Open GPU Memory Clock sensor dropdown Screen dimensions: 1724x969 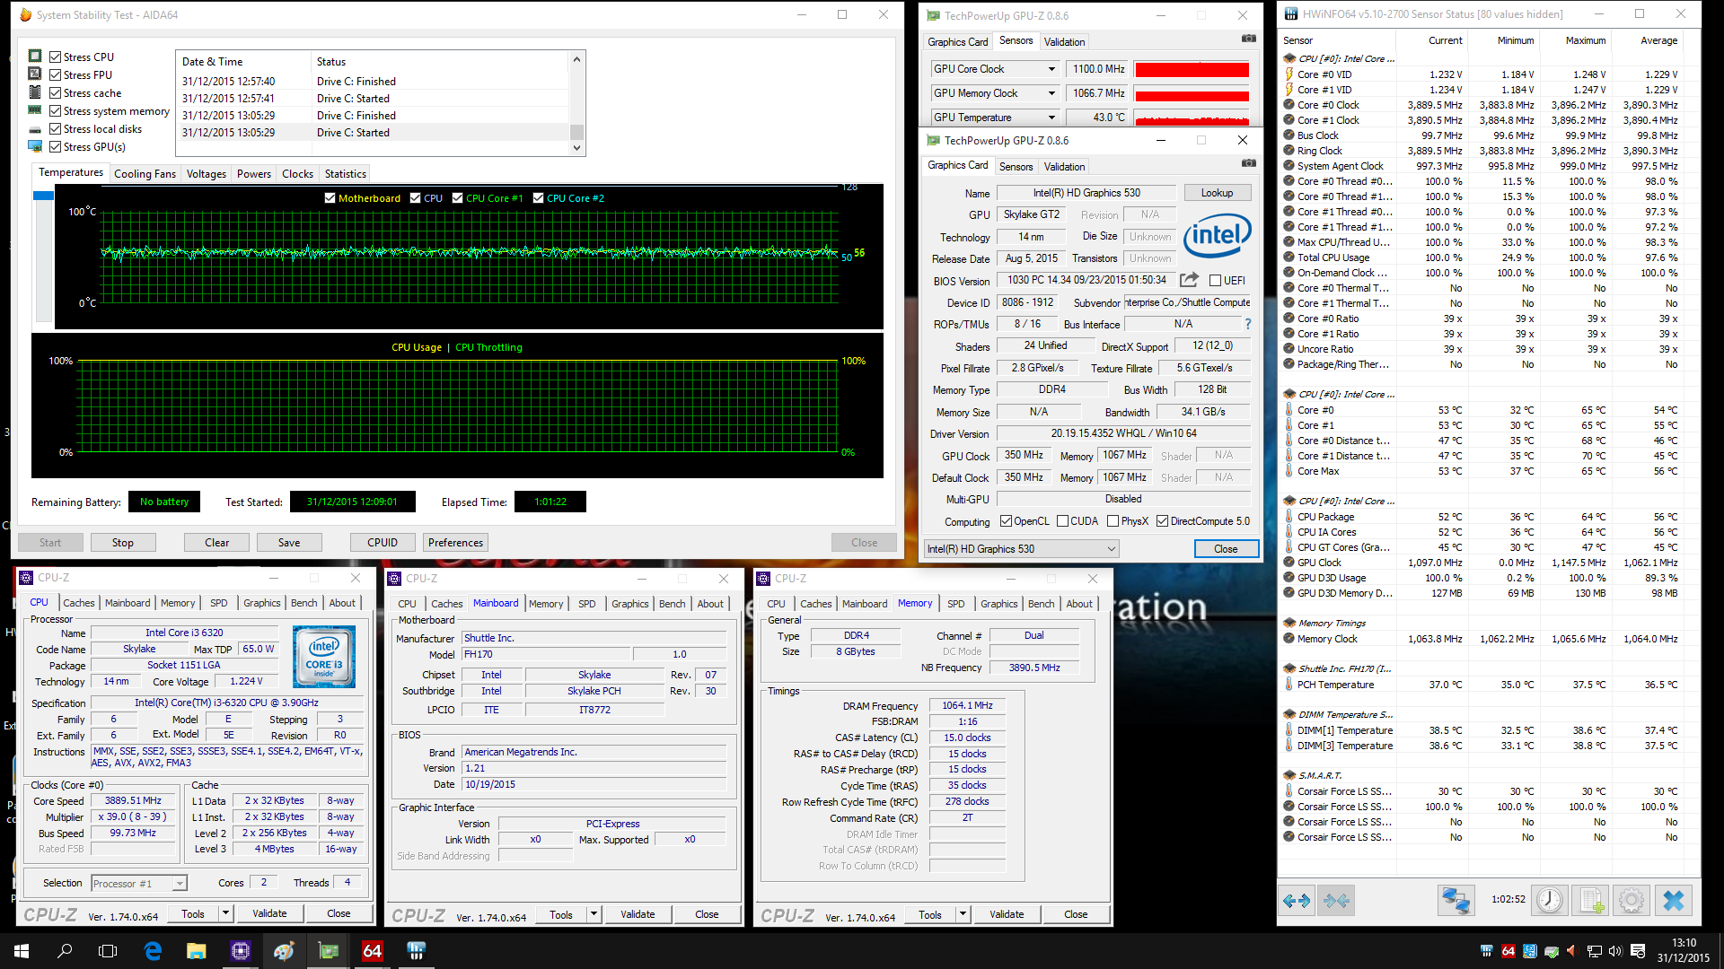point(1051,93)
